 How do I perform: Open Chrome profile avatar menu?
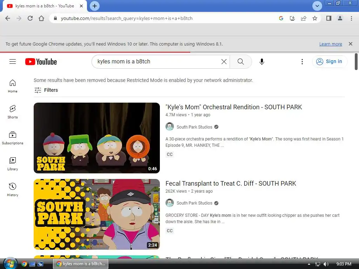[340, 18]
